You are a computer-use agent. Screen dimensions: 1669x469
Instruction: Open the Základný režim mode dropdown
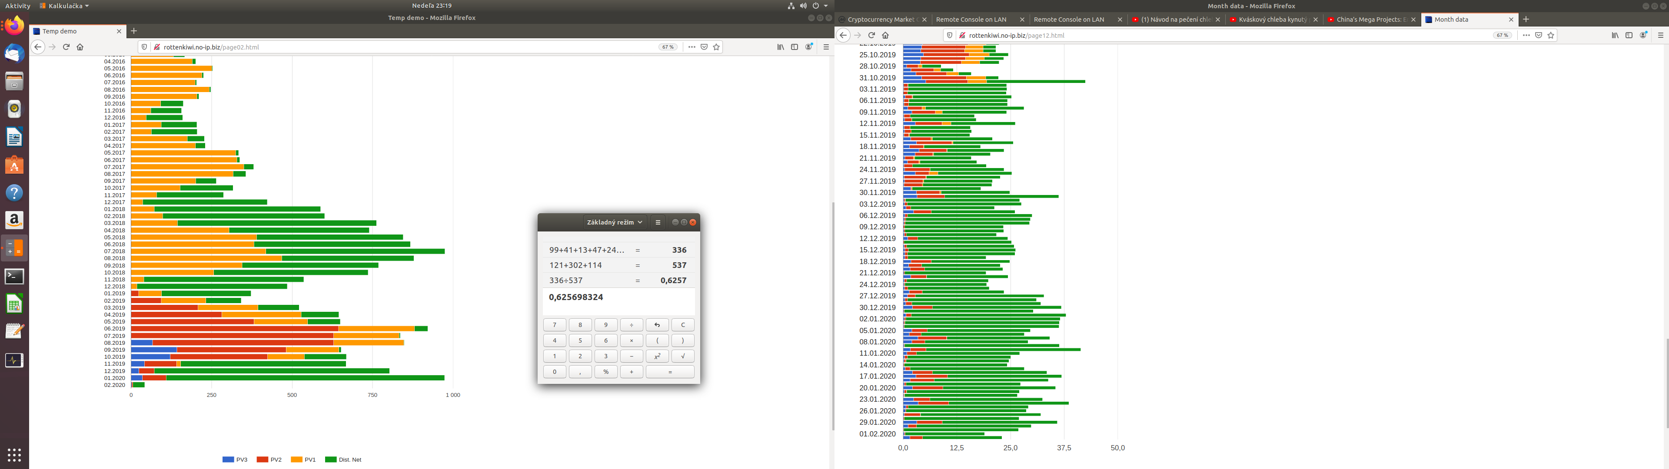(614, 222)
